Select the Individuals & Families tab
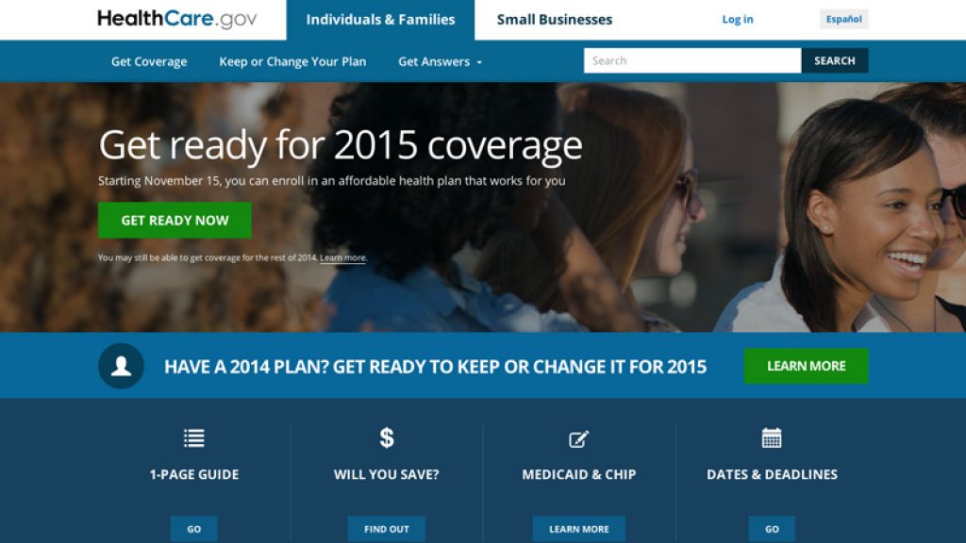 (x=380, y=20)
